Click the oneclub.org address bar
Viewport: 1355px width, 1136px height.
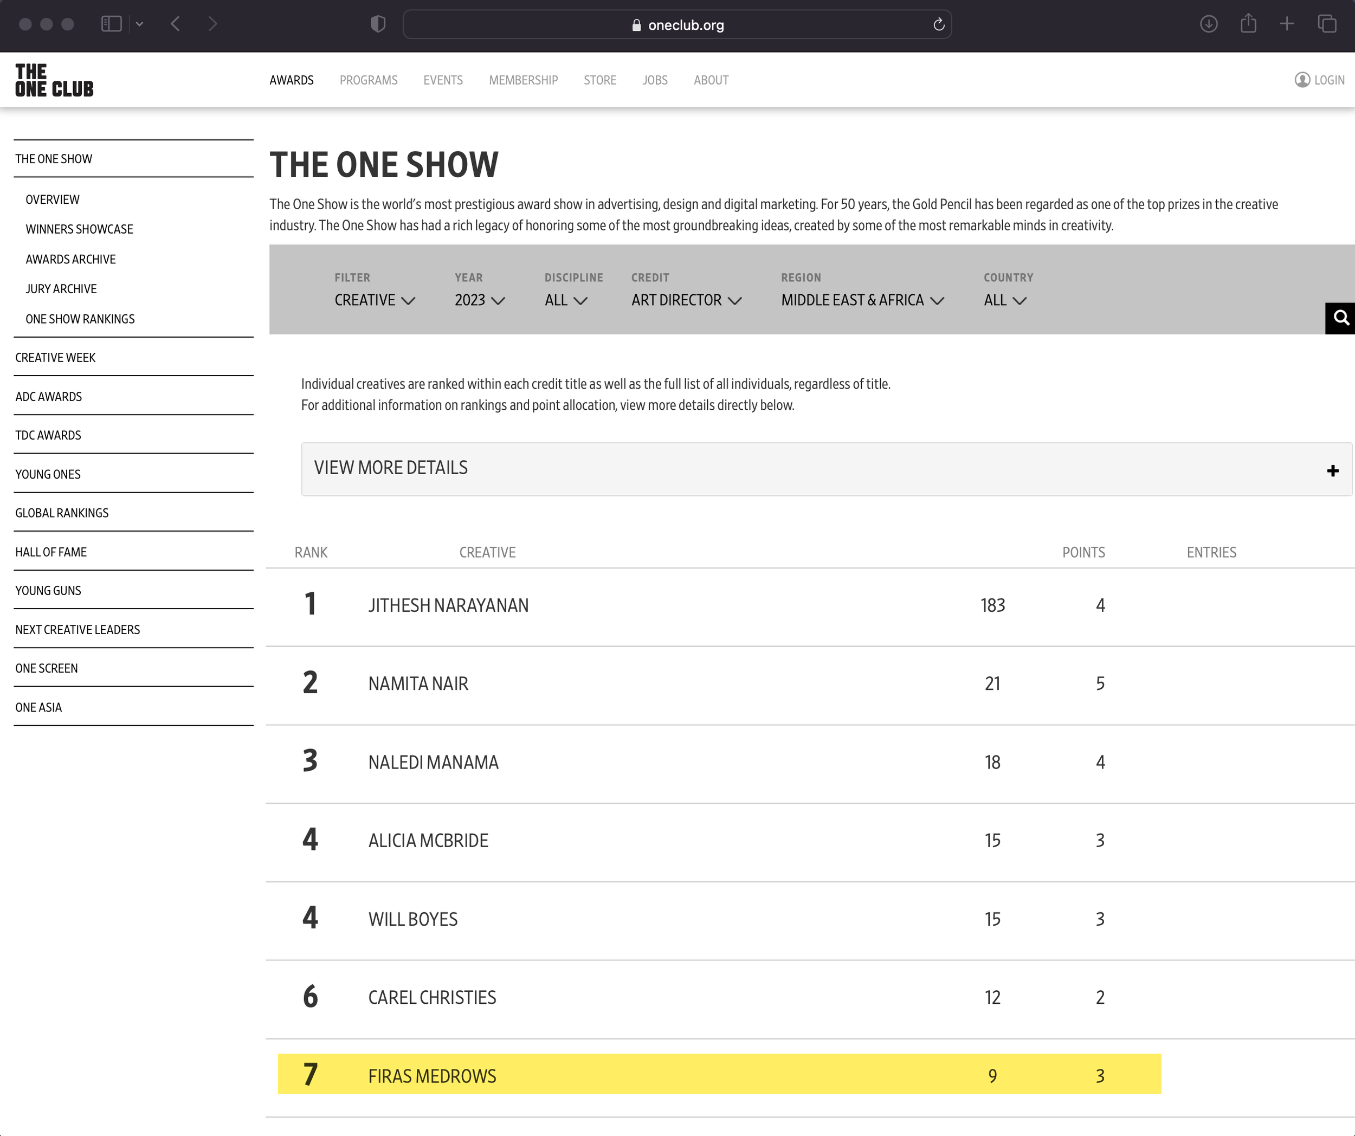[x=677, y=24]
